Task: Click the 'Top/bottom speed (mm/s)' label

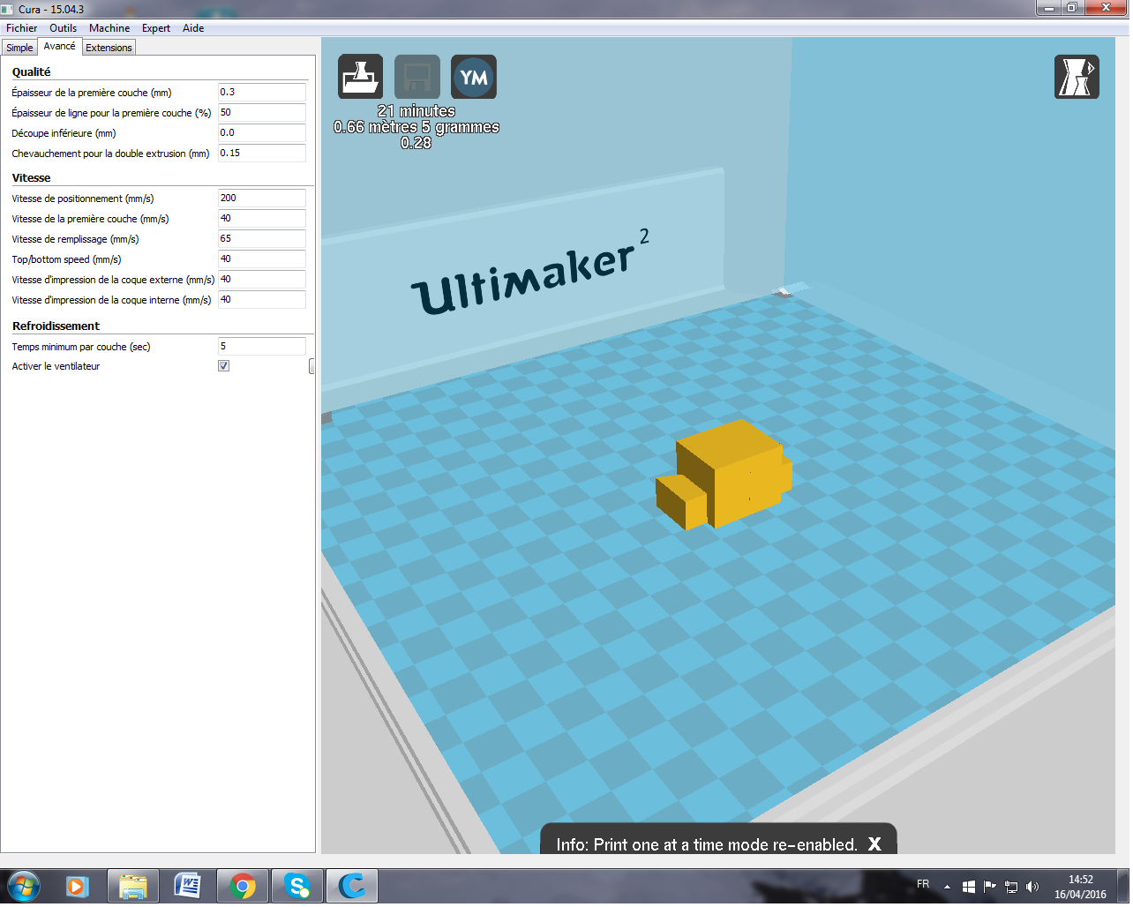Action: point(66,259)
